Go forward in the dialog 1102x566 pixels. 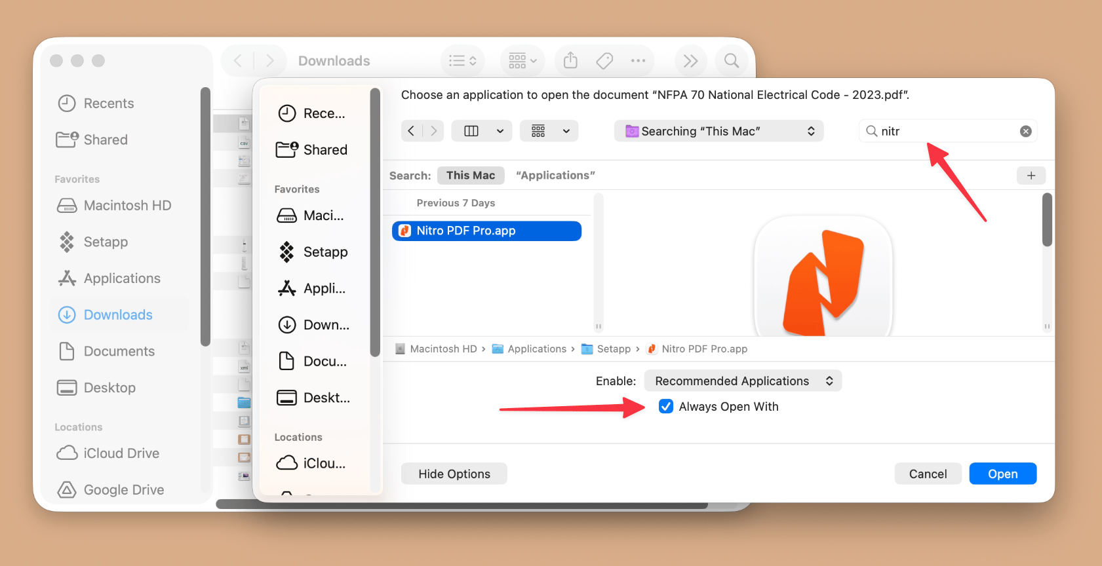pos(433,131)
